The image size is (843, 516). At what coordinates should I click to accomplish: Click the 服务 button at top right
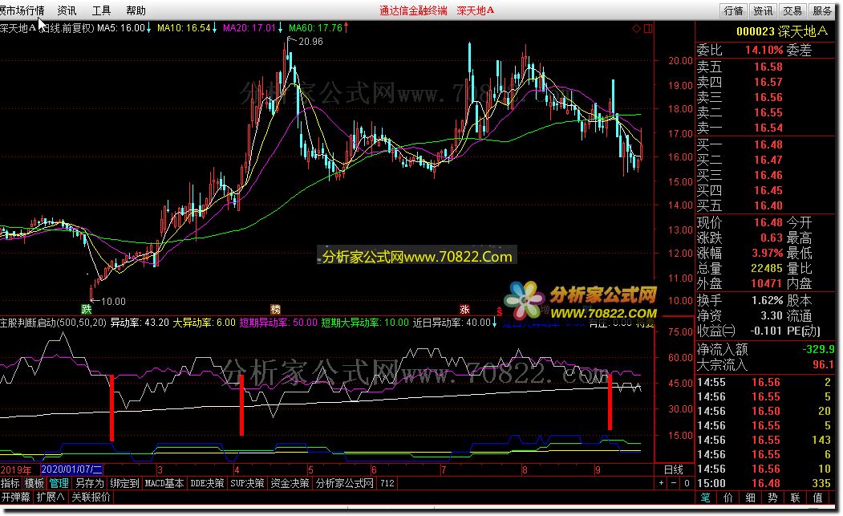click(821, 10)
